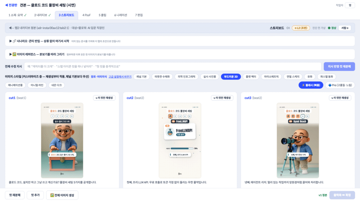Select the 실사 사진풍 style chip

210,77
